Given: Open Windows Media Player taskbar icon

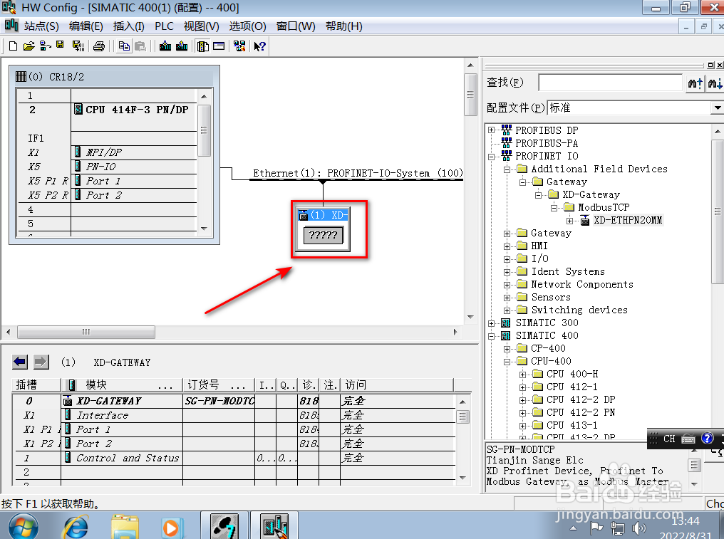Looking at the screenshot, I should [171, 527].
